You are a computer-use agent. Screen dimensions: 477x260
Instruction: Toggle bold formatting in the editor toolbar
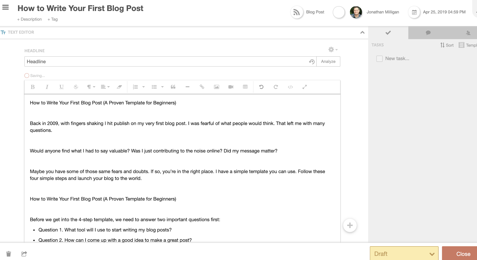tap(33, 87)
